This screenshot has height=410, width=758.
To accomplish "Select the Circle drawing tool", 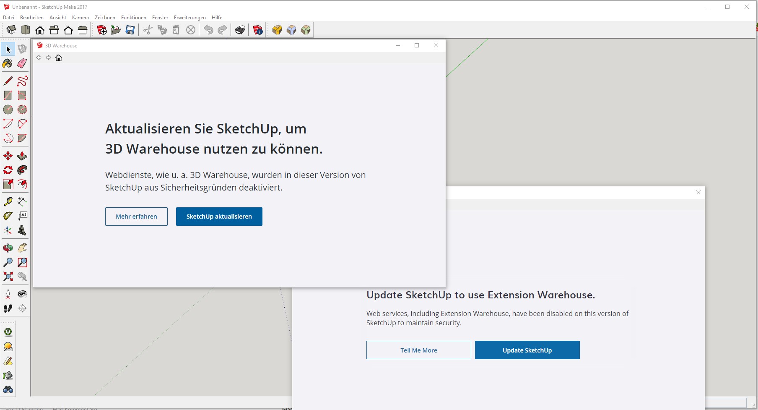I will click(x=8, y=110).
